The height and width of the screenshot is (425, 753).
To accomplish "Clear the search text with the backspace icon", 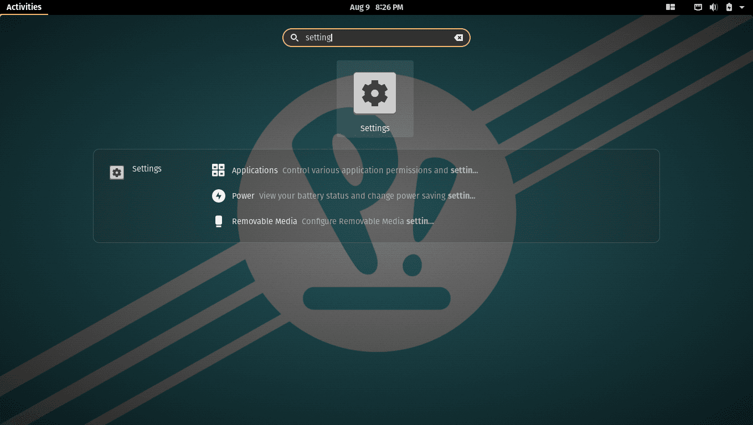I will [458, 38].
